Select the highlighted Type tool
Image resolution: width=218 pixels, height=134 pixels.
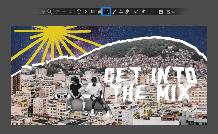[106, 12]
